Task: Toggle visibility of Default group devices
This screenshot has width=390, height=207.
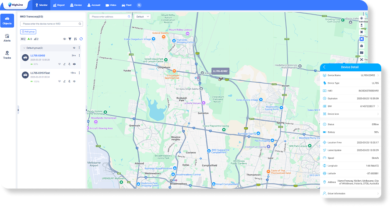Action: [x=74, y=48]
